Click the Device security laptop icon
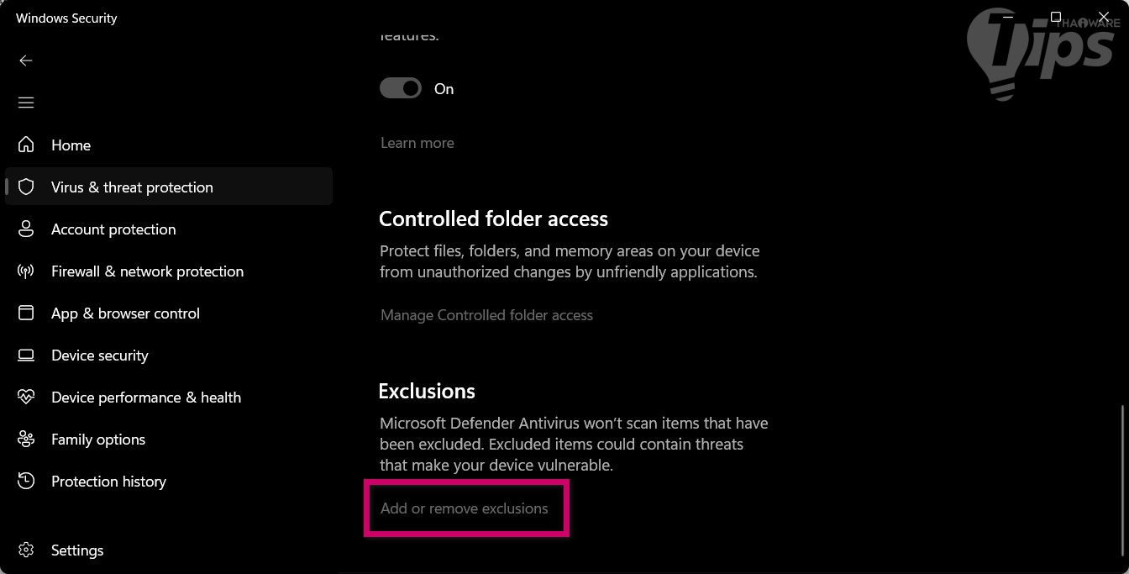The width and height of the screenshot is (1129, 574). point(26,355)
